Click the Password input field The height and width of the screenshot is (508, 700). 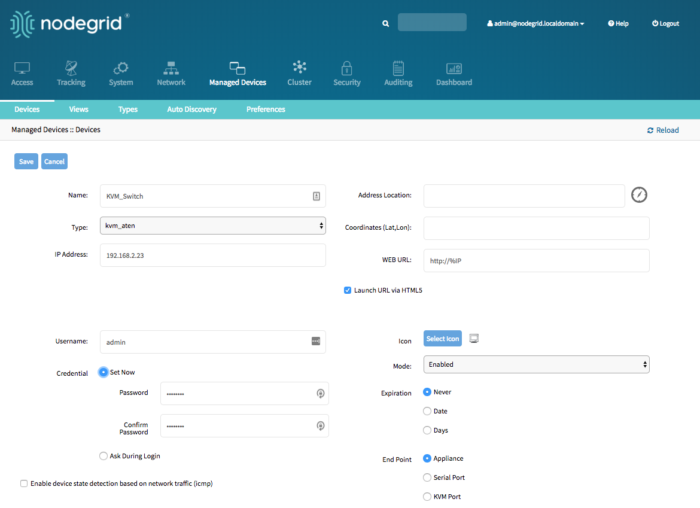[x=245, y=393]
